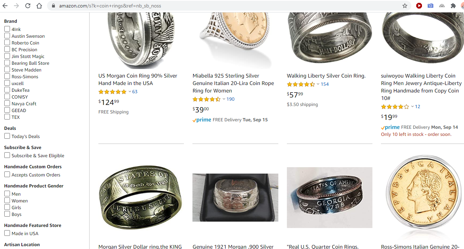Reload the Amazon search page
Image resolution: width=464 pixels, height=249 pixels.
pos(28,6)
